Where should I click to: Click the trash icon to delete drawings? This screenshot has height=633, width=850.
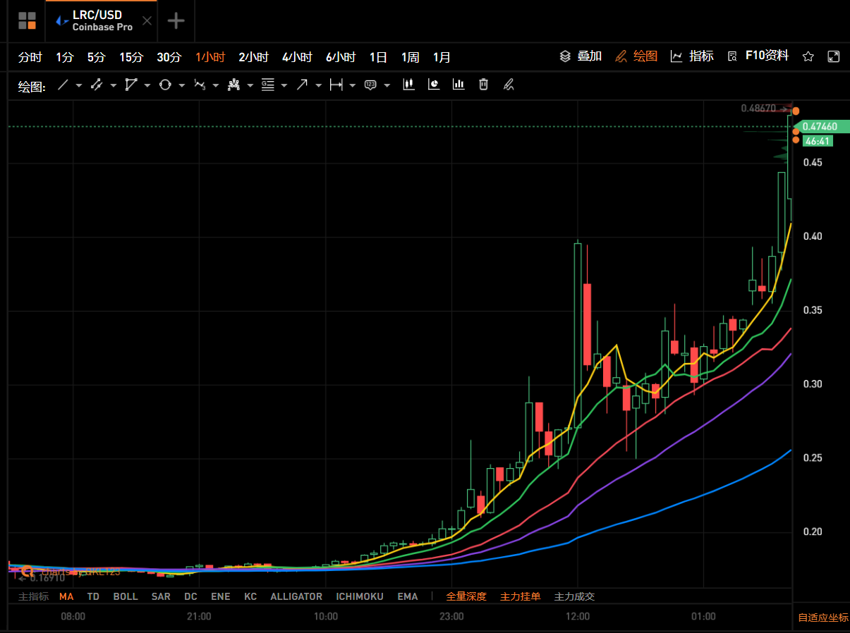[483, 85]
